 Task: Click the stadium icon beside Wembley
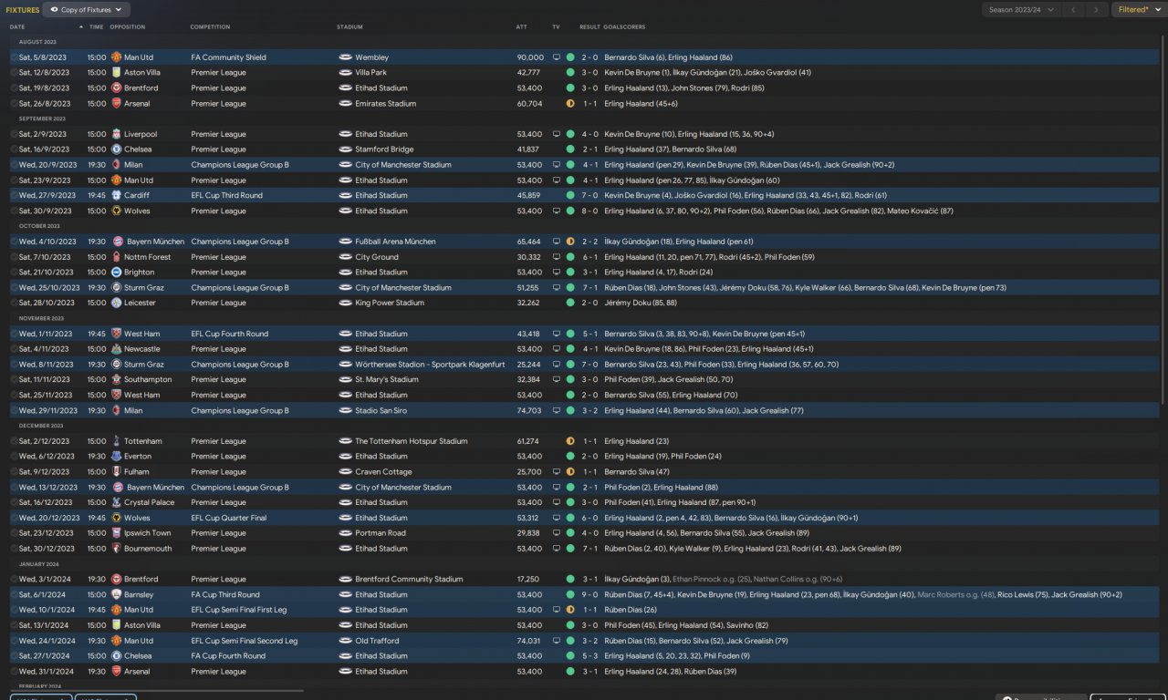(345, 57)
